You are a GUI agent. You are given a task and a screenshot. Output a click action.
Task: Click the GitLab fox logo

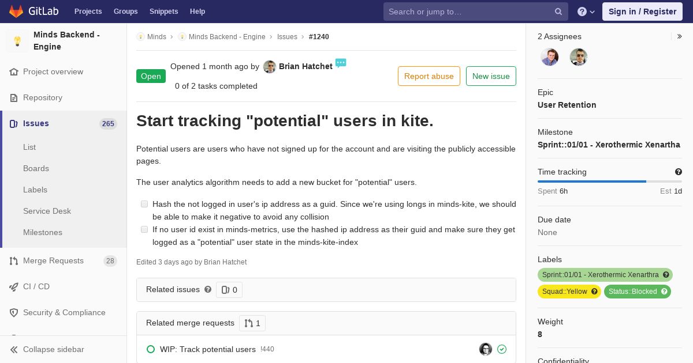(x=16, y=11)
